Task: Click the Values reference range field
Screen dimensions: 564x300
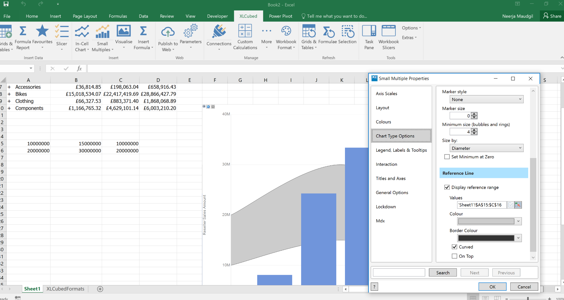Action: (482, 205)
